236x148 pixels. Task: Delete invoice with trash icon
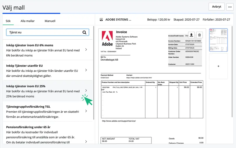pyautogui.click(x=199, y=35)
